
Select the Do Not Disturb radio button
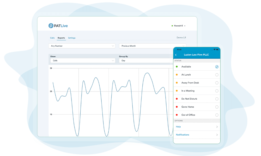[x=217, y=99]
